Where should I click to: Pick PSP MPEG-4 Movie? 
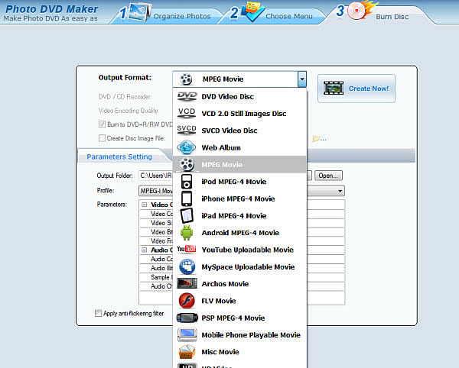[x=239, y=318]
